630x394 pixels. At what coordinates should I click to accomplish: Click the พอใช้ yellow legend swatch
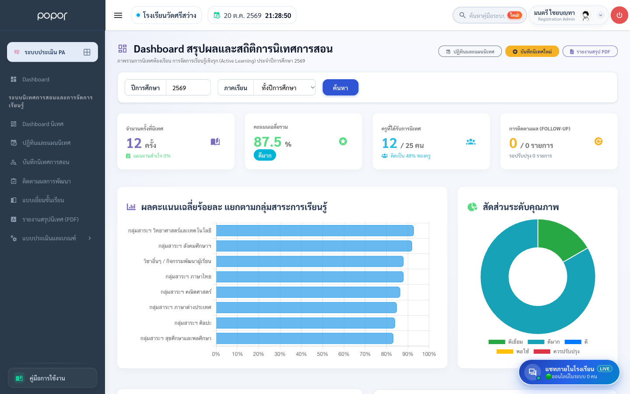tap(505, 352)
